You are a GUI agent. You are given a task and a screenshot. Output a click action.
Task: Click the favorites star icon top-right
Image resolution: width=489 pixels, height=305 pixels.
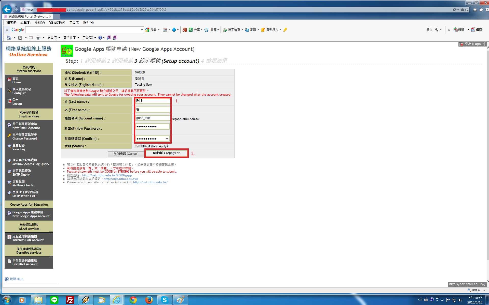point(481,10)
